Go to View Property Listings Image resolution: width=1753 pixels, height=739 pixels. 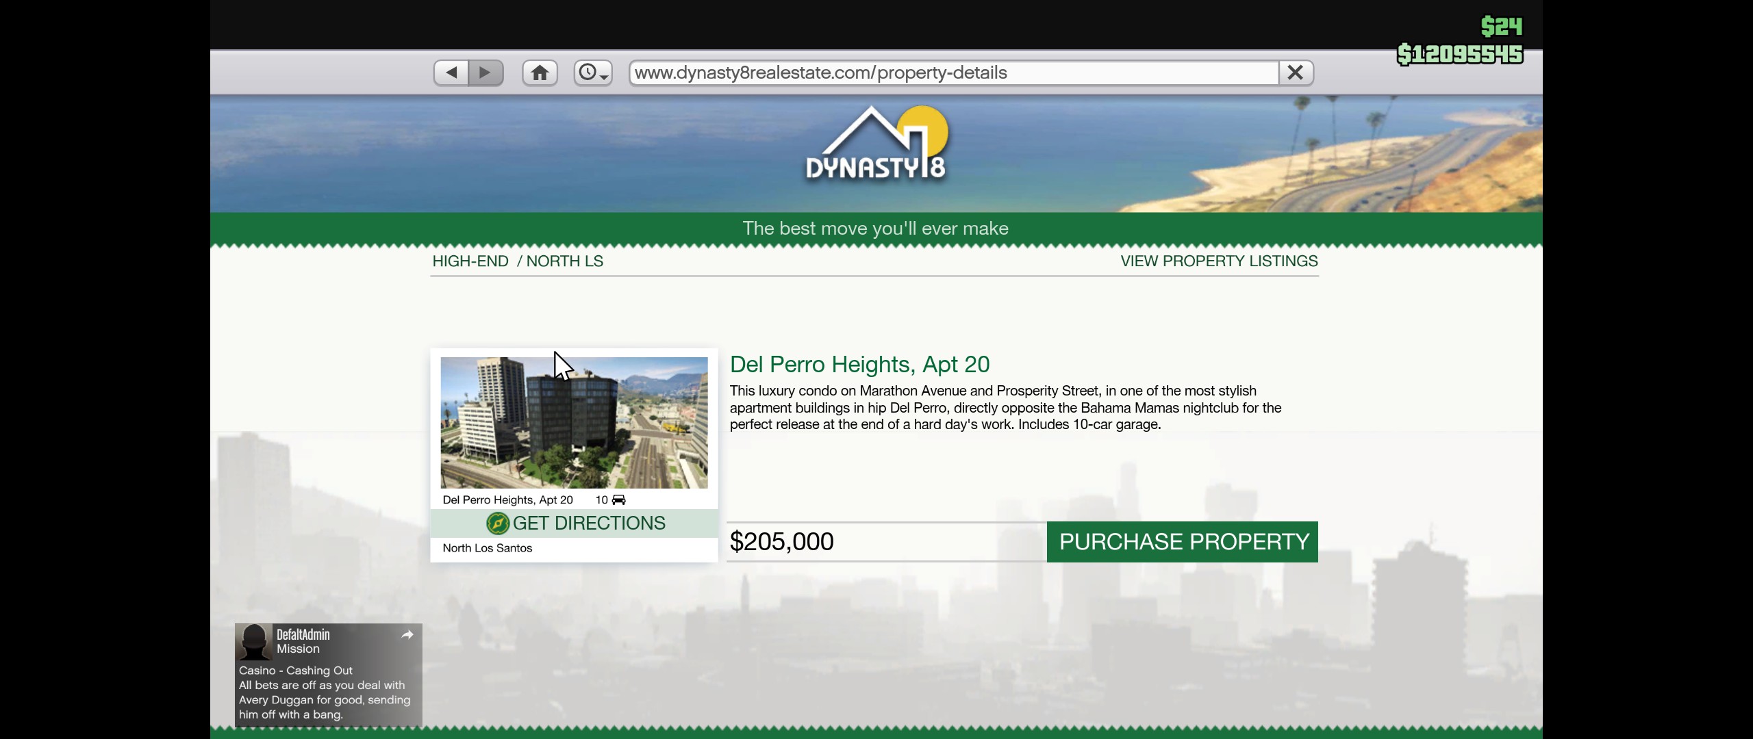tap(1219, 261)
